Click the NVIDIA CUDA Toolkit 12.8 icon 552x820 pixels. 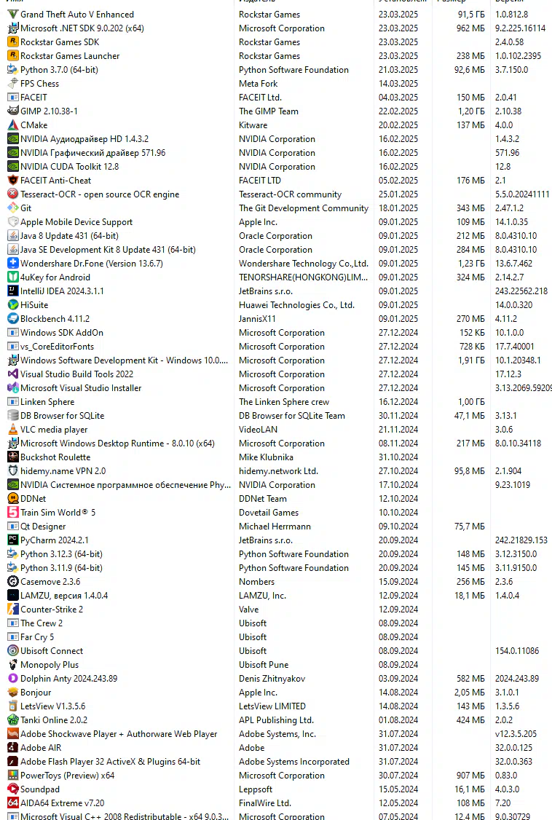pyautogui.click(x=12, y=166)
